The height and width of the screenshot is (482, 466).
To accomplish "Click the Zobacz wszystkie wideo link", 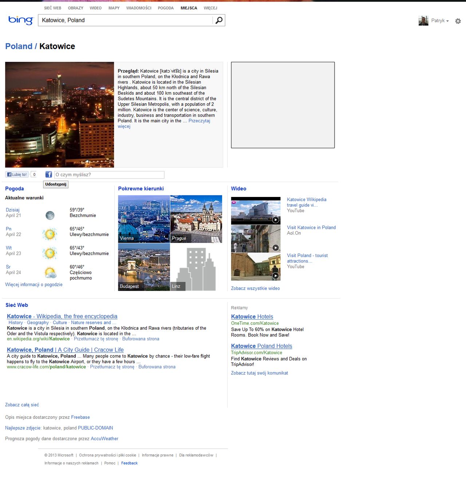I will click(x=255, y=288).
